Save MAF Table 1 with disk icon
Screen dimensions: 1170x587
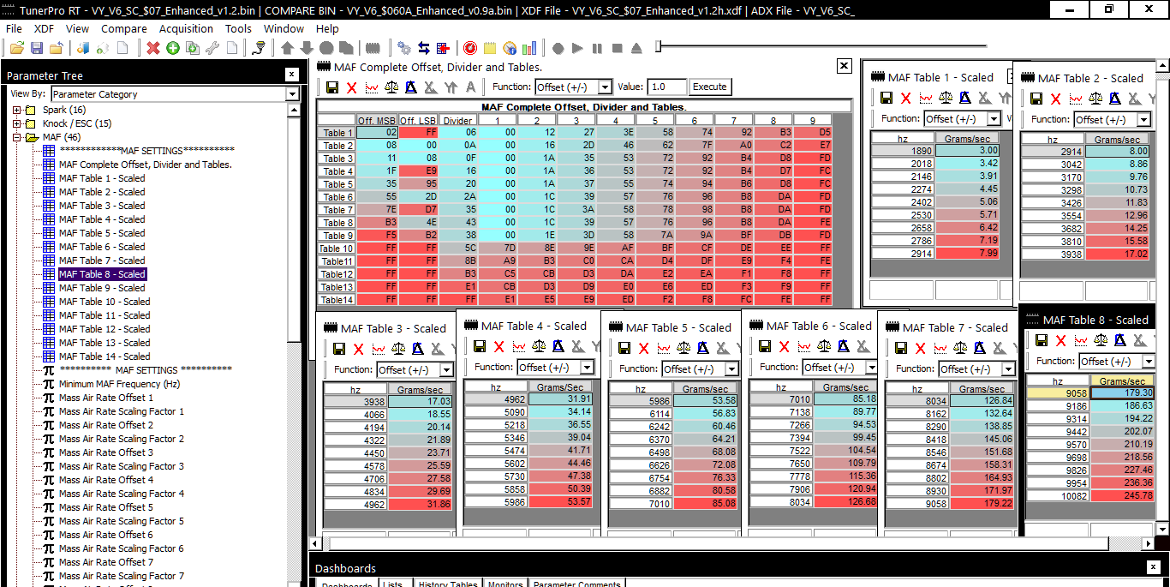pyautogui.click(x=886, y=98)
